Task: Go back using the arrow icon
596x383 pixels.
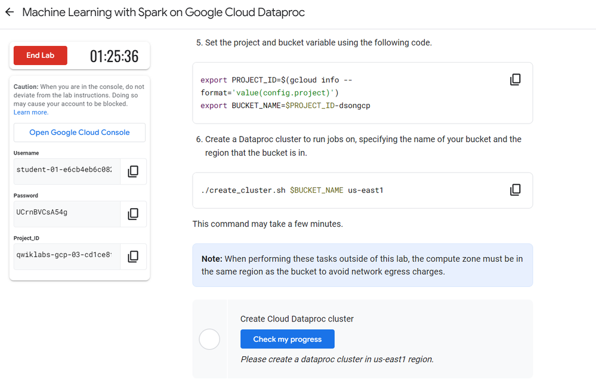Action: tap(10, 12)
